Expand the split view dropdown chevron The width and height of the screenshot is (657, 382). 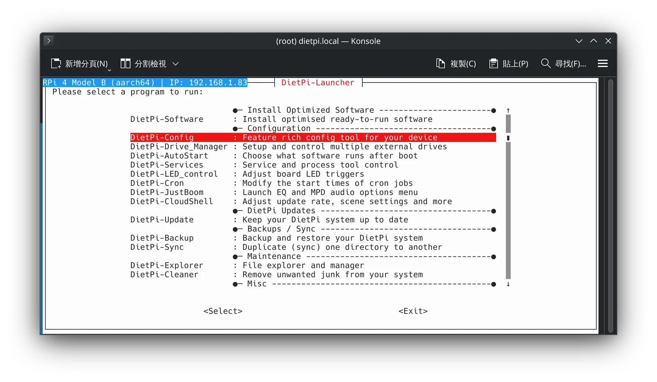(176, 64)
